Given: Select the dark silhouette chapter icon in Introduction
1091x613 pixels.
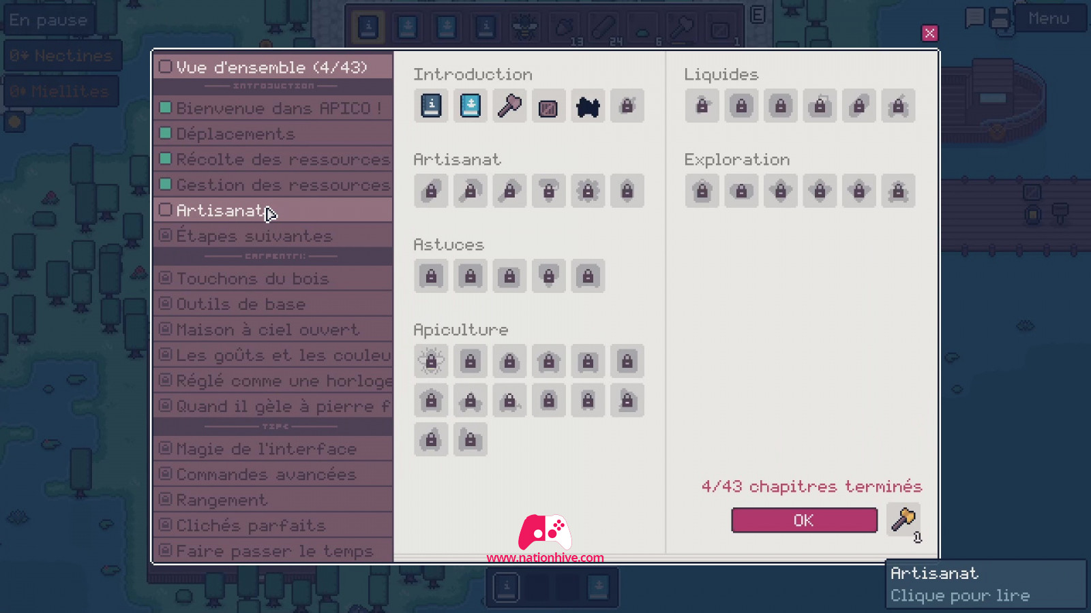Looking at the screenshot, I should click(x=588, y=106).
